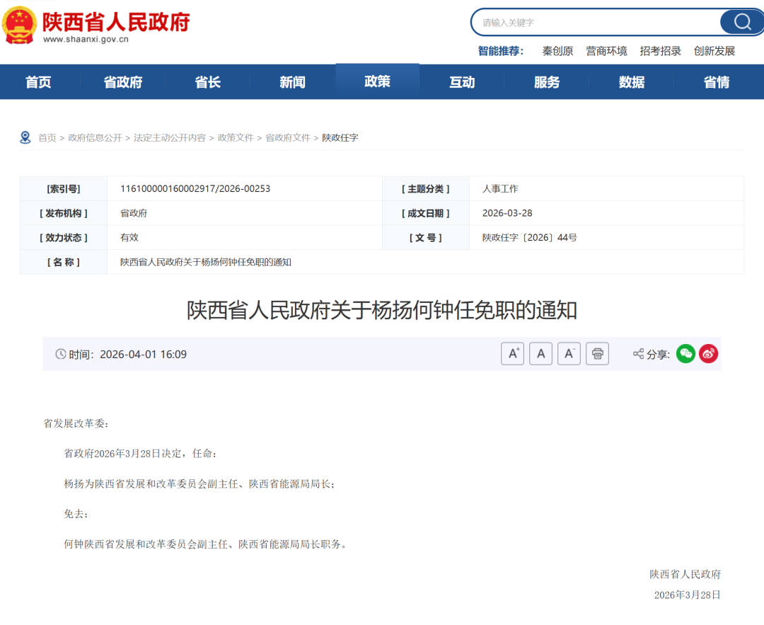Share the article via WeChat icon
764x625 pixels.
click(685, 353)
